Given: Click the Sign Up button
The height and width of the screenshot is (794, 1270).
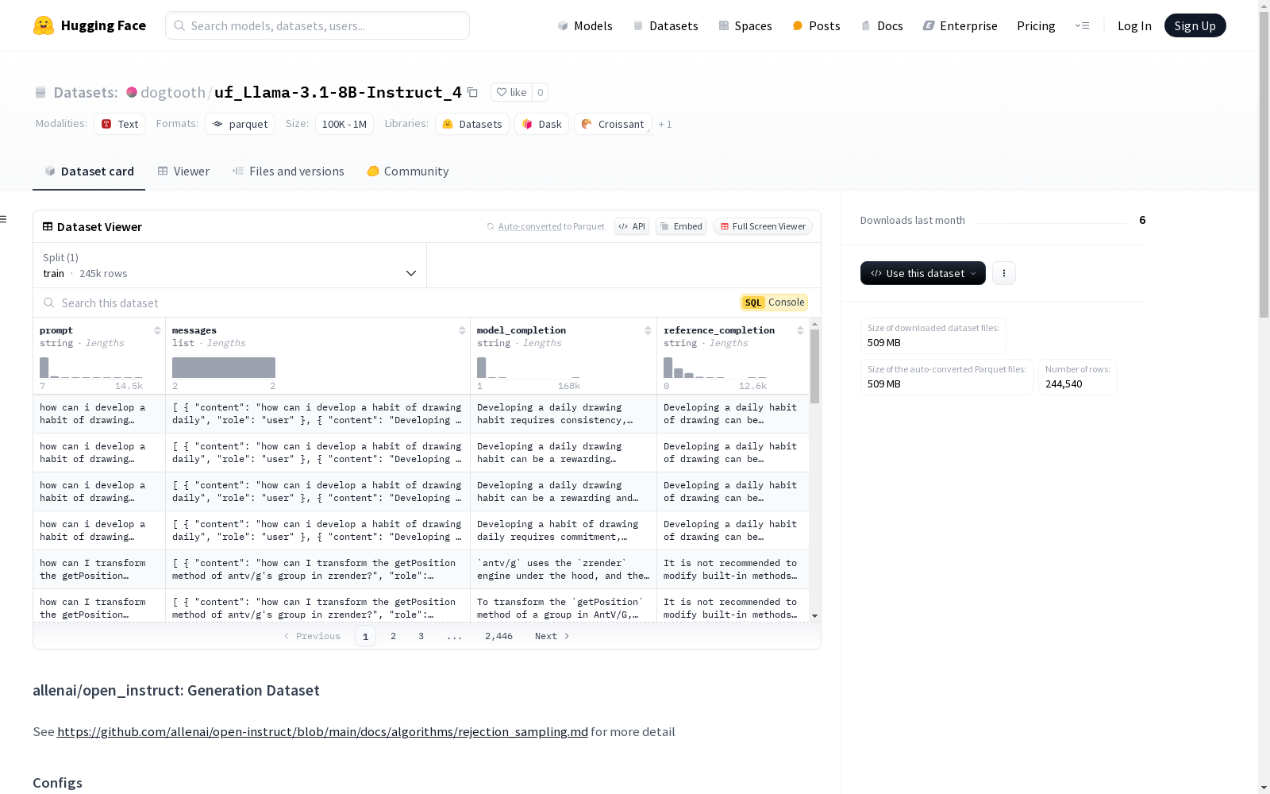Looking at the screenshot, I should [x=1195, y=25].
